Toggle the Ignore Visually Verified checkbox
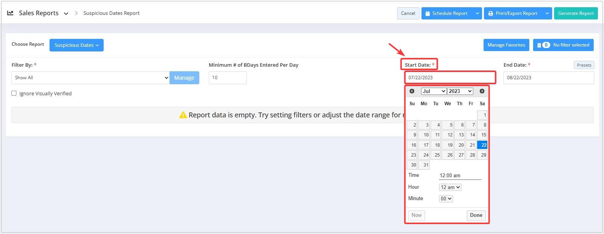The image size is (604, 234). tap(14, 93)
